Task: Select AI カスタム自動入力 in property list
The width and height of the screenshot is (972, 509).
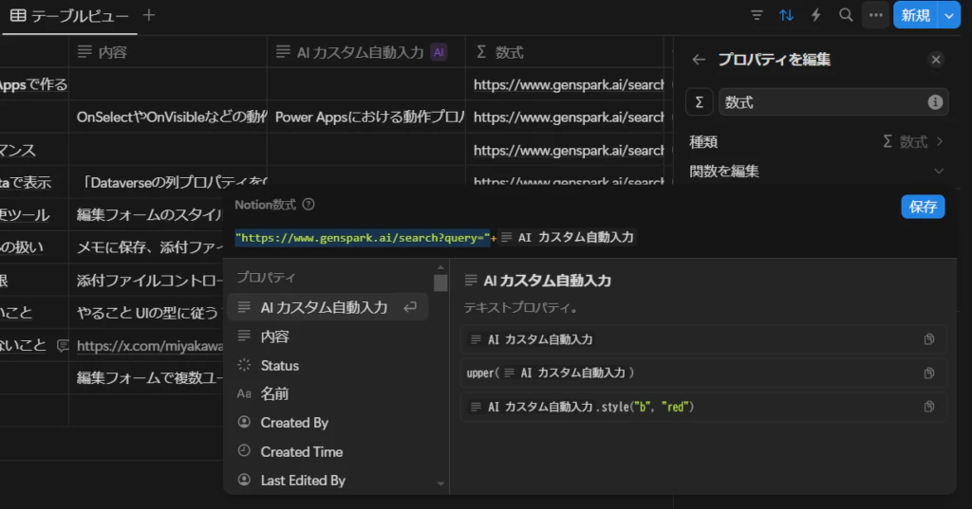Action: (327, 307)
